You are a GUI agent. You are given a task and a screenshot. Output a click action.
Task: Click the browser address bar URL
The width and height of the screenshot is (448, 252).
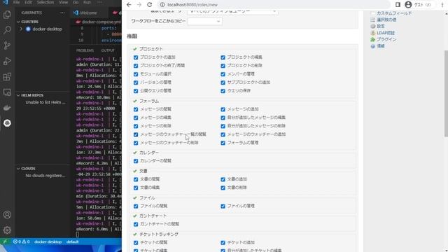point(192,5)
